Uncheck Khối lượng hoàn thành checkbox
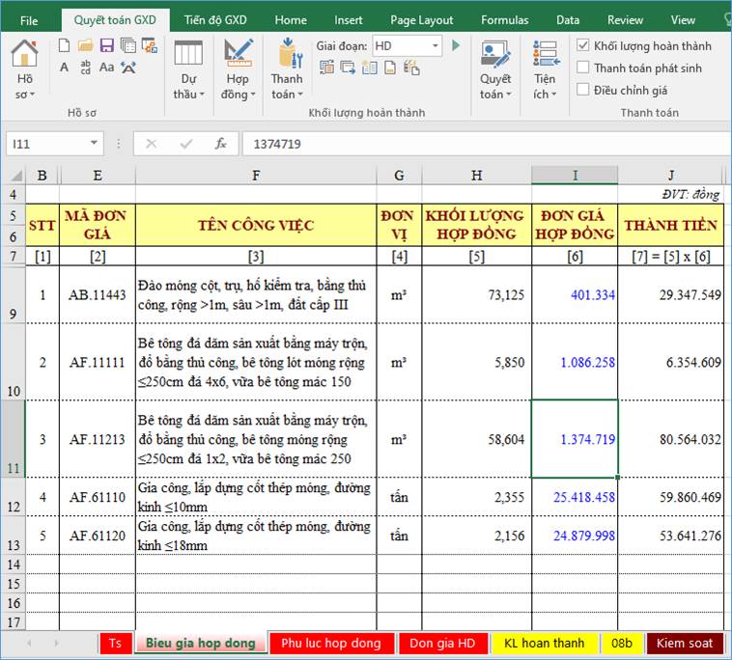Screen dimensions: 732x660 coord(583,45)
